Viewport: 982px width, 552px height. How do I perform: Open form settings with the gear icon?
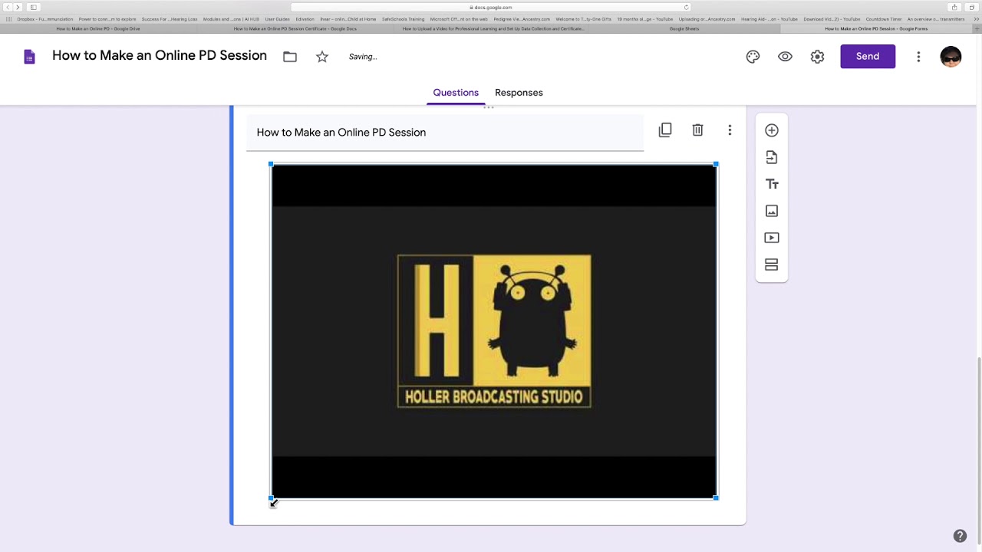(x=817, y=56)
